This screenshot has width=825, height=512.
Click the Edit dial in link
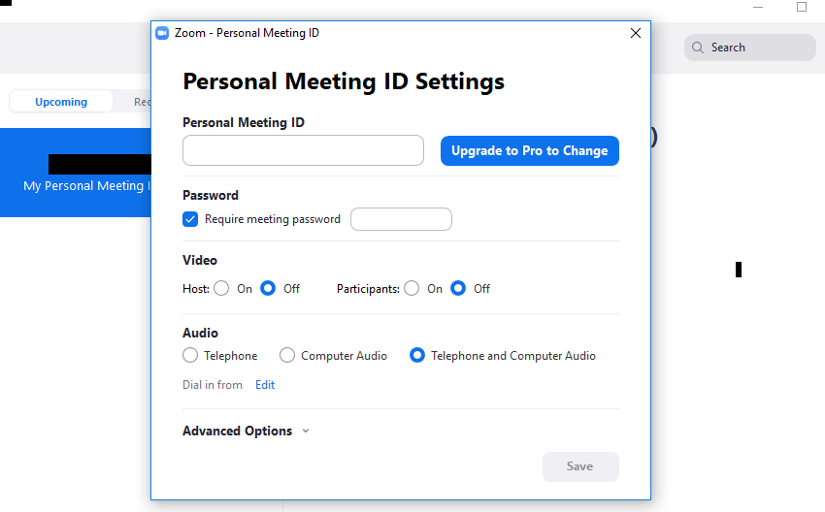tap(265, 385)
